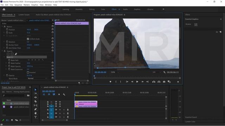
Task: Open Program monitor wrench settings
Action: click(165, 72)
